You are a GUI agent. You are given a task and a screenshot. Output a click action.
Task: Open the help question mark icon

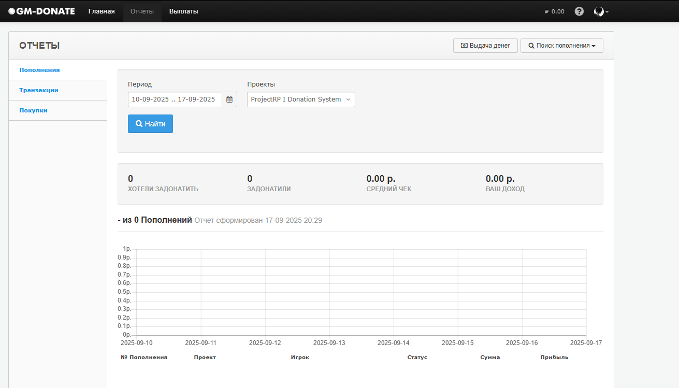[x=579, y=11]
